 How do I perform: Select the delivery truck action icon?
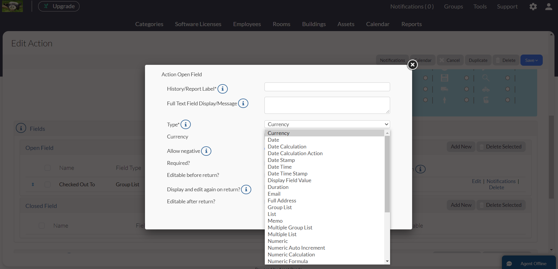444,89
